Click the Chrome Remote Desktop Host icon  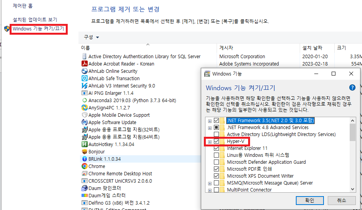tap(85, 173)
